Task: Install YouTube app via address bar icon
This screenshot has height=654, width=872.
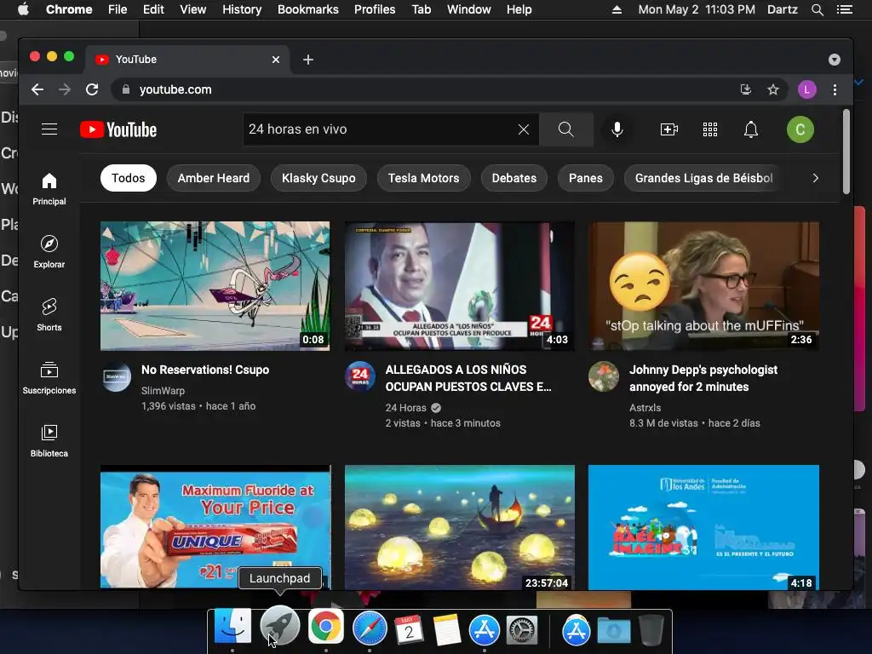Action: click(x=746, y=89)
